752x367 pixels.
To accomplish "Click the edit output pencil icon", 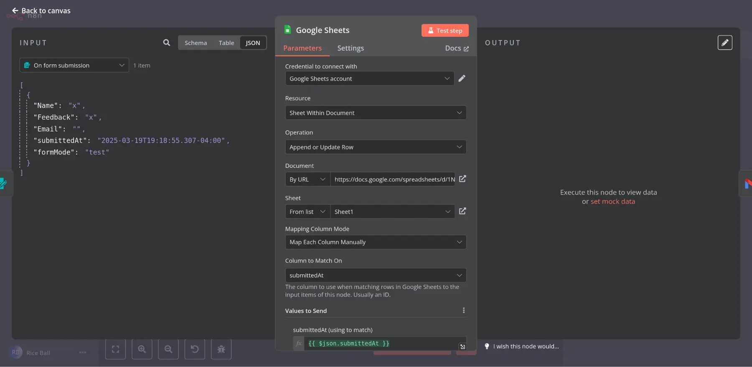I will click(725, 43).
